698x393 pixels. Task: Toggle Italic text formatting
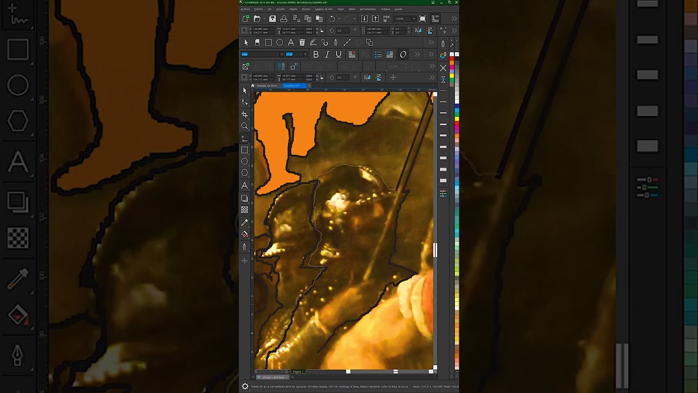pos(327,54)
